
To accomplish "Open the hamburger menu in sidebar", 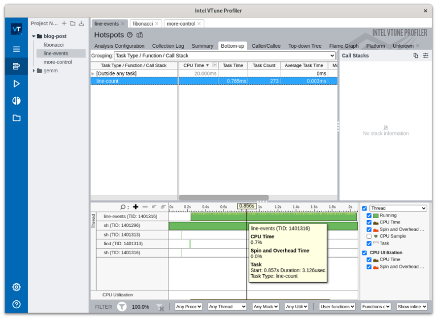I will coord(16,49).
